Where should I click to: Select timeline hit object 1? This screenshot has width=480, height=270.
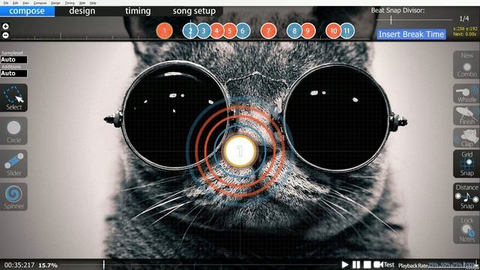[x=164, y=31]
